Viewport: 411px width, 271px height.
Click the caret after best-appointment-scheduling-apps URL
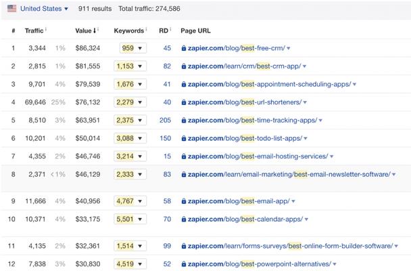[354, 85]
